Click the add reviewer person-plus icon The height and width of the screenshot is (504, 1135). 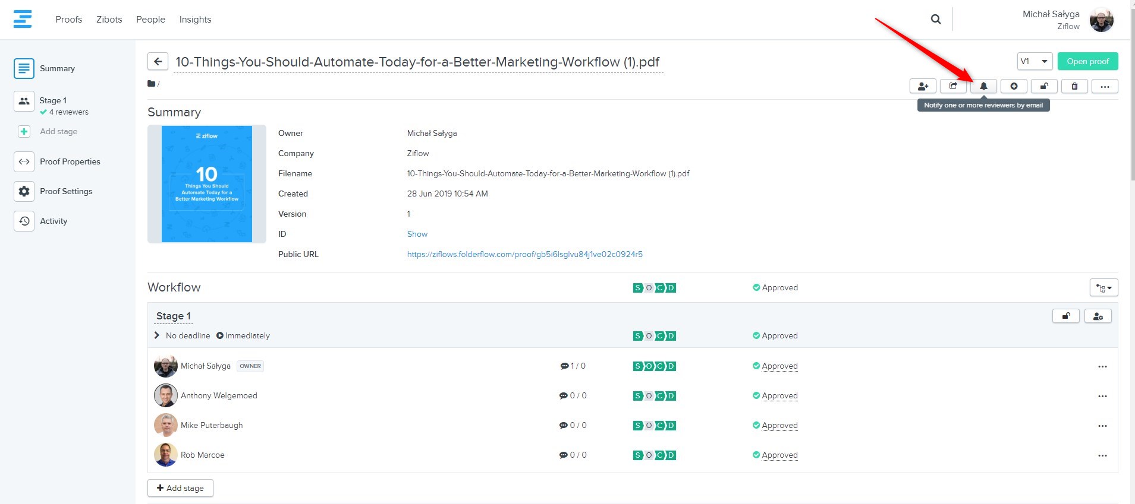coord(923,86)
